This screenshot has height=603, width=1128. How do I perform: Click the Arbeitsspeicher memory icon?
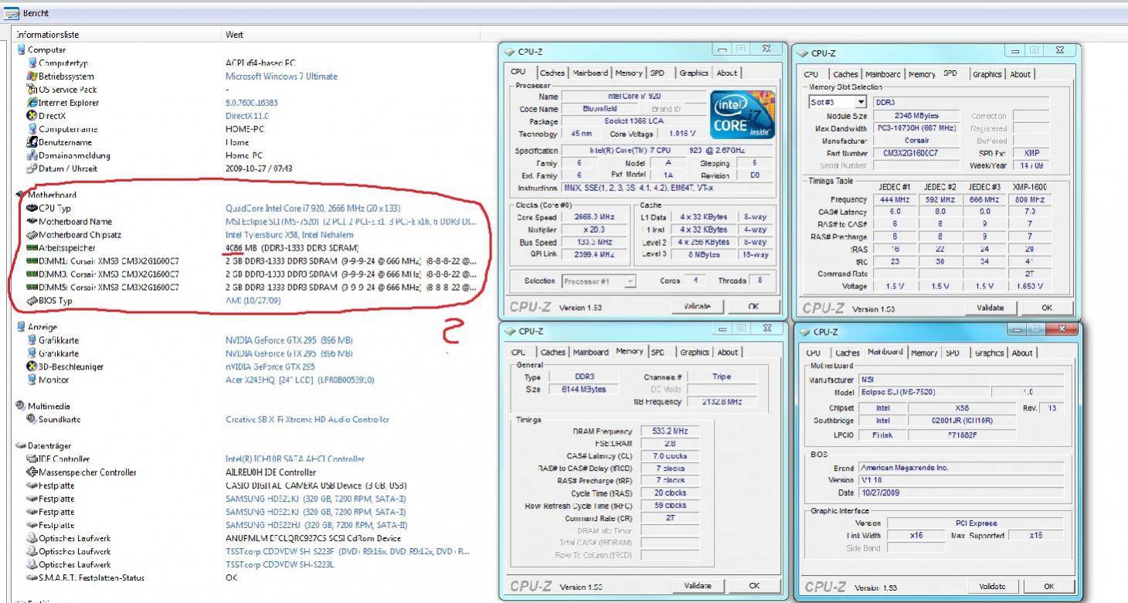click(x=32, y=247)
